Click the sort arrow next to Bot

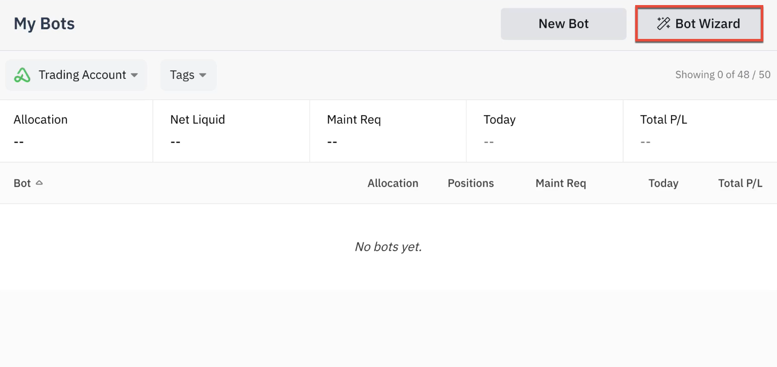point(39,183)
